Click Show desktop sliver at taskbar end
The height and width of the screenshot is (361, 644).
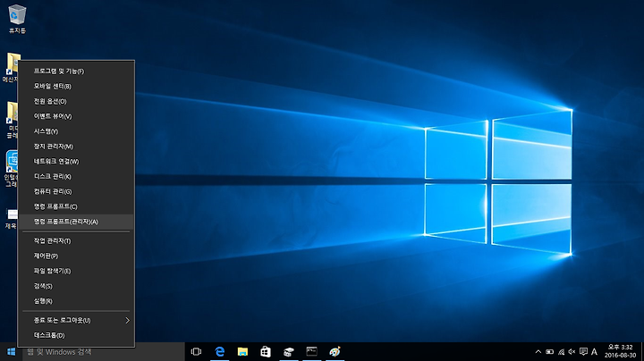click(642, 352)
